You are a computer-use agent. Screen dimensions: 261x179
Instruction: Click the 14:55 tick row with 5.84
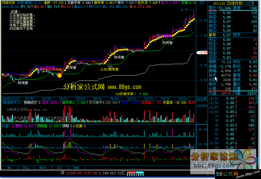[231, 98]
